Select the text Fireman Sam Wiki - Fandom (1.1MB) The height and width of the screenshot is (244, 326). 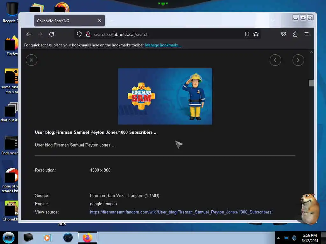point(124,195)
